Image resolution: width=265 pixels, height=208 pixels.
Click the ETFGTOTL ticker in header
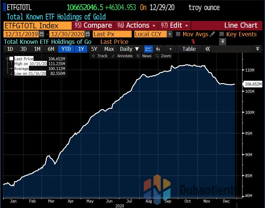coord(19,7)
